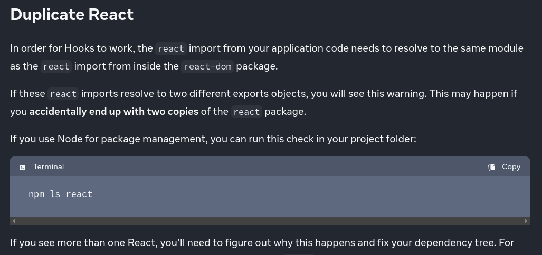Click the right scroll arrow of code block
542x255 pixels.
pyautogui.click(x=526, y=221)
